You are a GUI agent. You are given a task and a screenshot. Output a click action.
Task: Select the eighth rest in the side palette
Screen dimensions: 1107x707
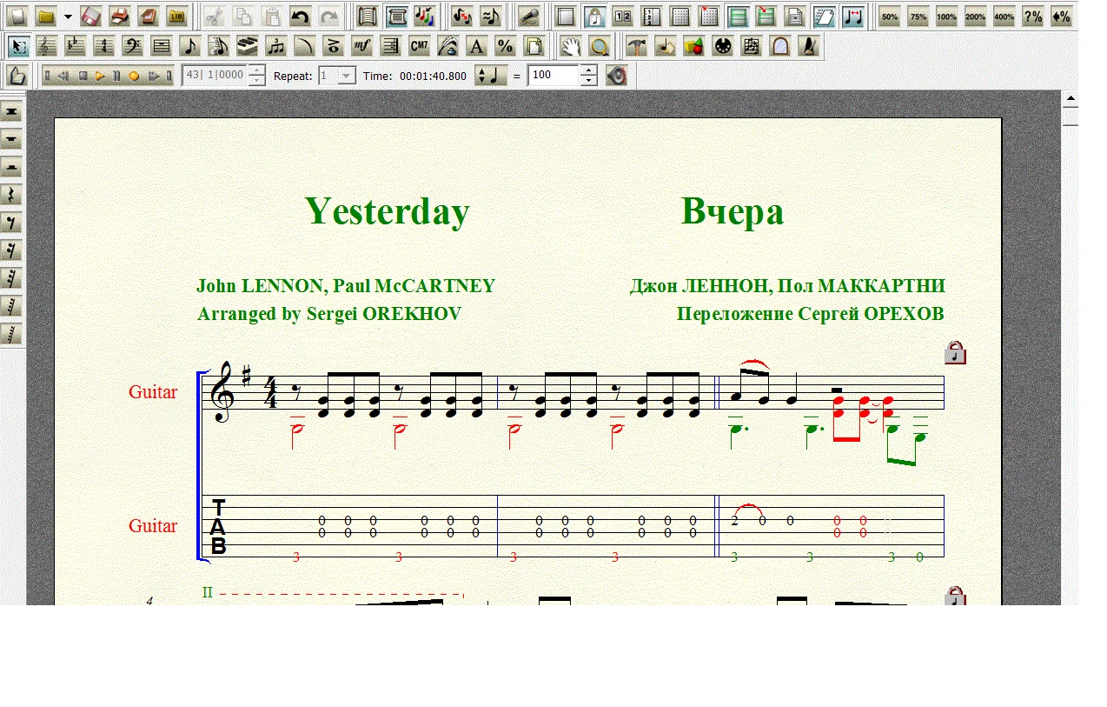pyautogui.click(x=12, y=223)
